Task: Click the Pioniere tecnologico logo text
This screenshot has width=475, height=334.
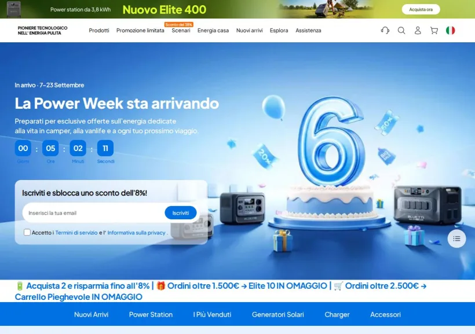Action: coord(42,30)
